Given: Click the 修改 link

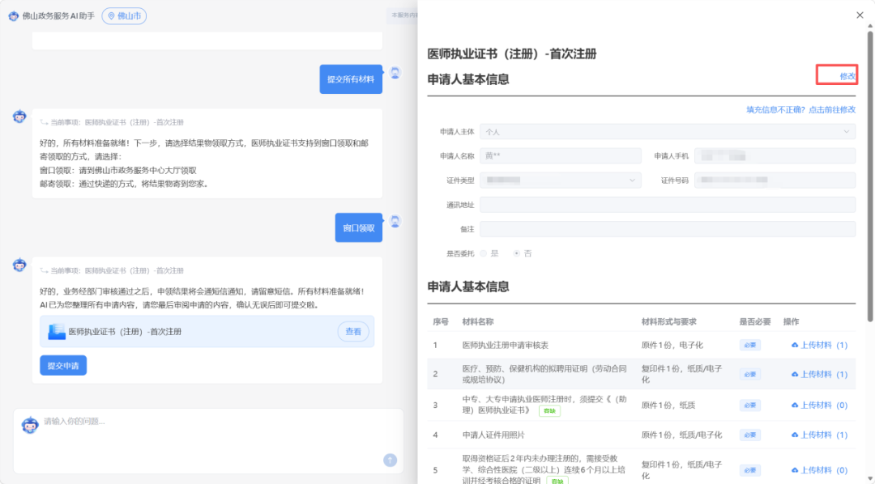Looking at the screenshot, I should point(847,76).
